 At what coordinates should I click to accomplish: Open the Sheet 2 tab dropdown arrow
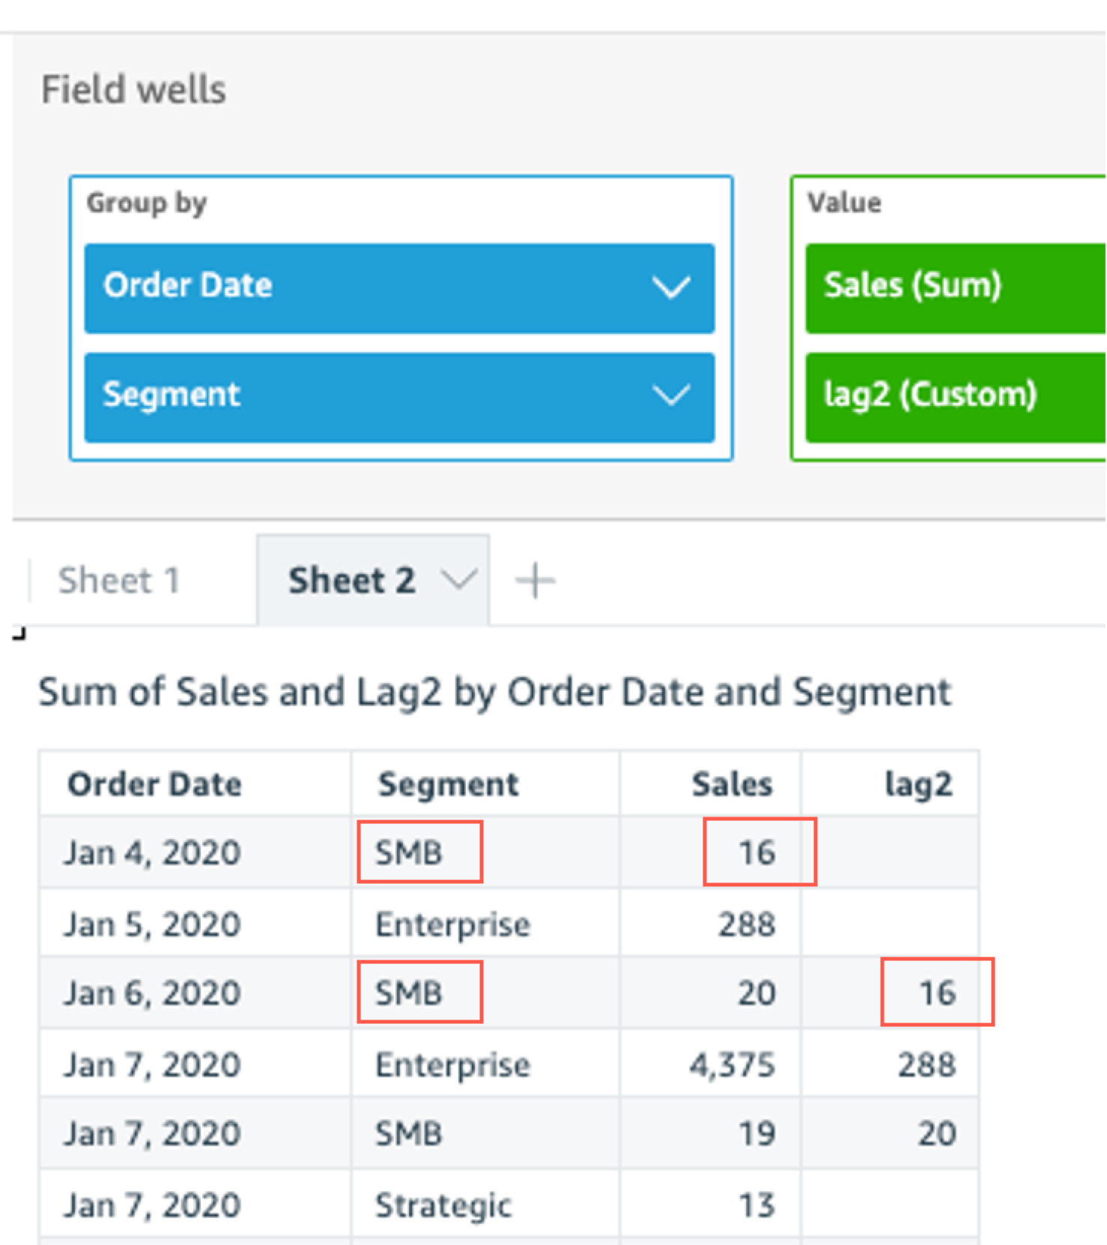tap(458, 580)
